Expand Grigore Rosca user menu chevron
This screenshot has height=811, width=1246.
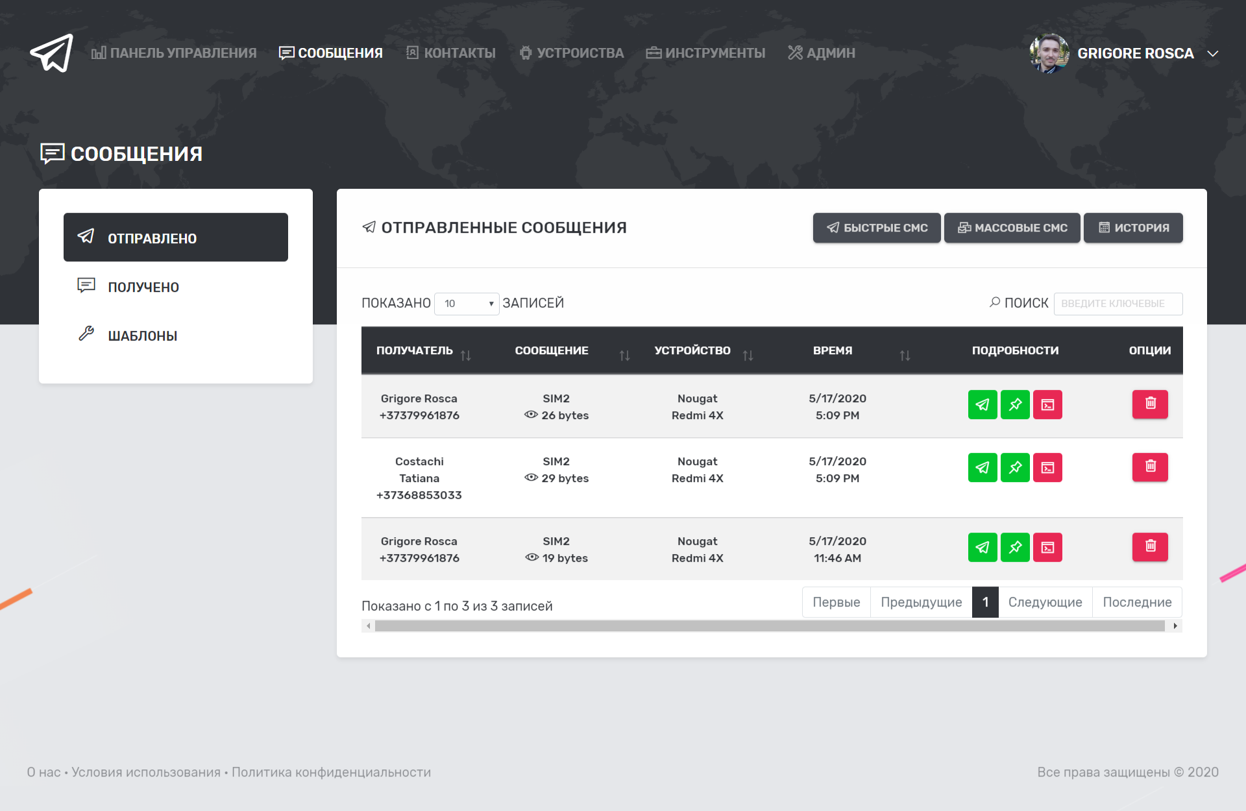1212,54
